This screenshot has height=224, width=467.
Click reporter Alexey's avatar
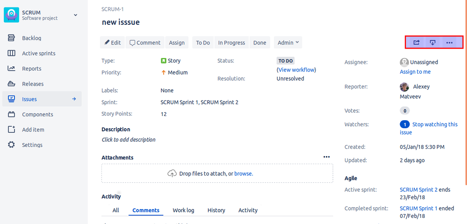coord(404,87)
